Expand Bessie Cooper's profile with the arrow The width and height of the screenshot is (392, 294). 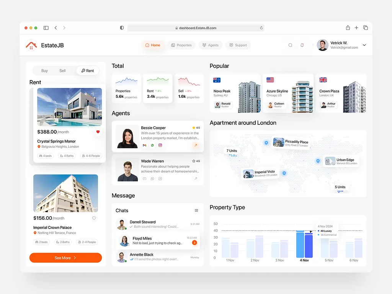click(x=195, y=145)
